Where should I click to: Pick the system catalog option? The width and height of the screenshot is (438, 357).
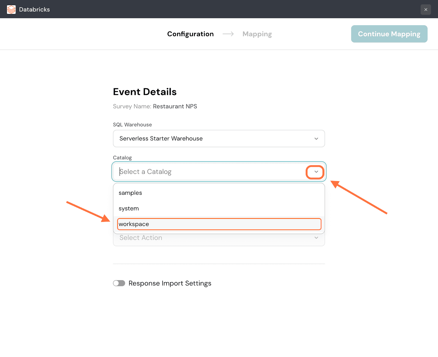pyautogui.click(x=129, y=208)
